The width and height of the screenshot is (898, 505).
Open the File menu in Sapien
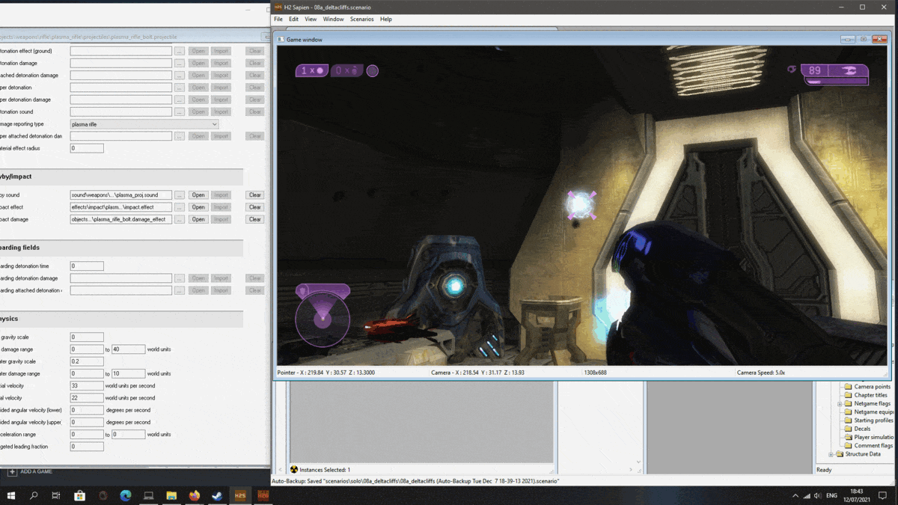278,19
